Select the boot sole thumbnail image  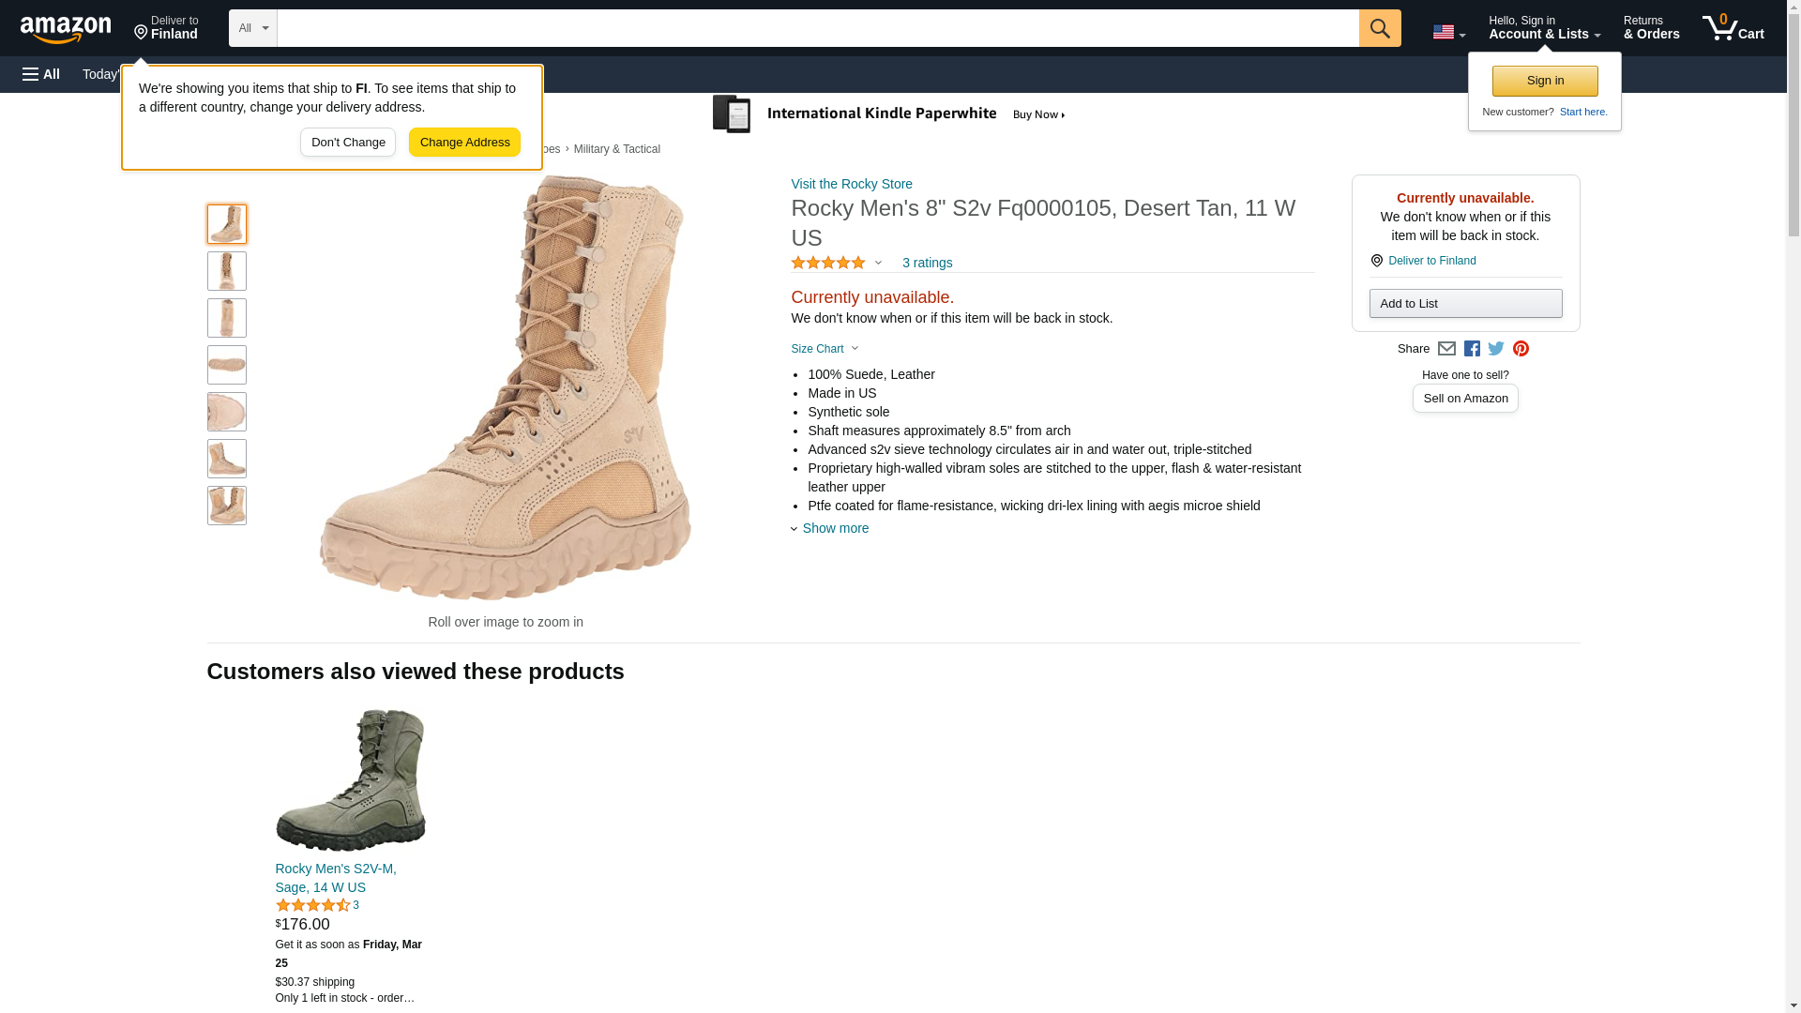(227, 365)
